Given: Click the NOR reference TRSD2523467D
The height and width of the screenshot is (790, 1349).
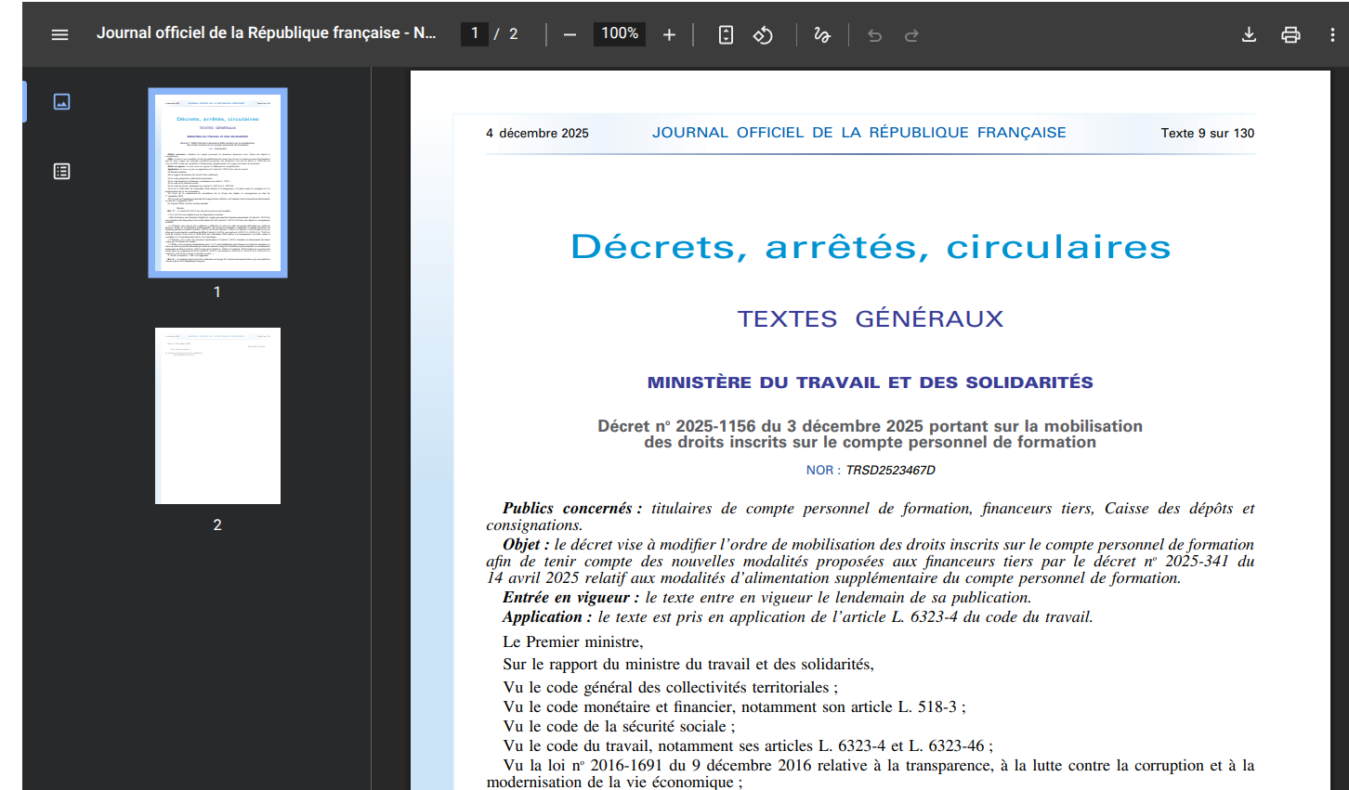Looking at the screenshot, I should pos(889,470).
